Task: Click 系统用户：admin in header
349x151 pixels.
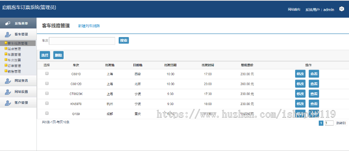Action: click(320, 10)
